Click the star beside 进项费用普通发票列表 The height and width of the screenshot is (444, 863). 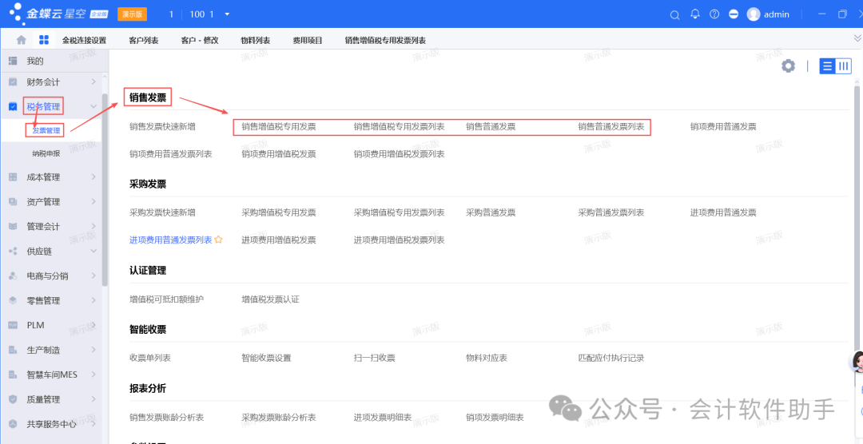(218, 240)
